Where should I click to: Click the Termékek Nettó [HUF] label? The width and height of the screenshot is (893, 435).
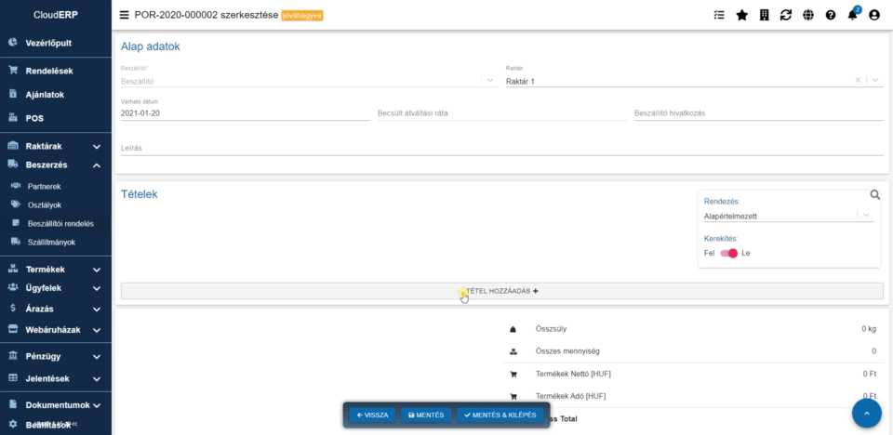pyautogui.click(x=574, y=374)
